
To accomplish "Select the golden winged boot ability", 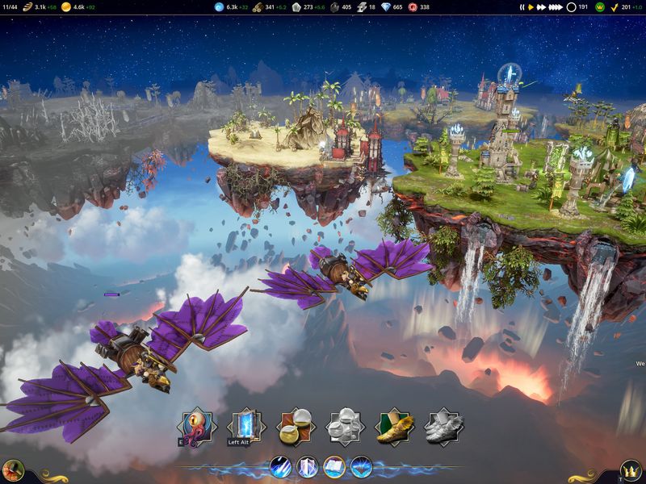I will 395,428.
